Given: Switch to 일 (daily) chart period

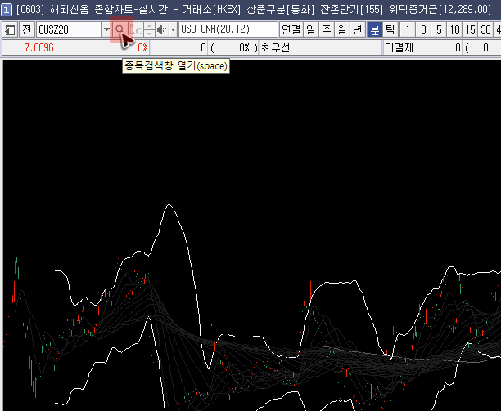Looking at the screenshot, I should click(x=311, y=30).
